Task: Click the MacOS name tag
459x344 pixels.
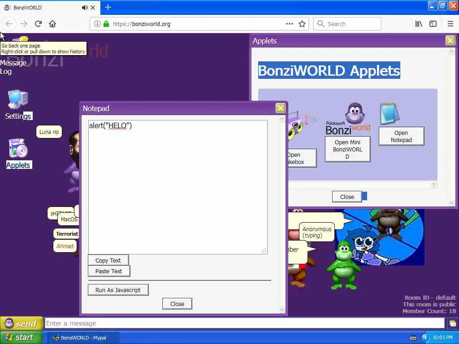Action: (69, 219)
